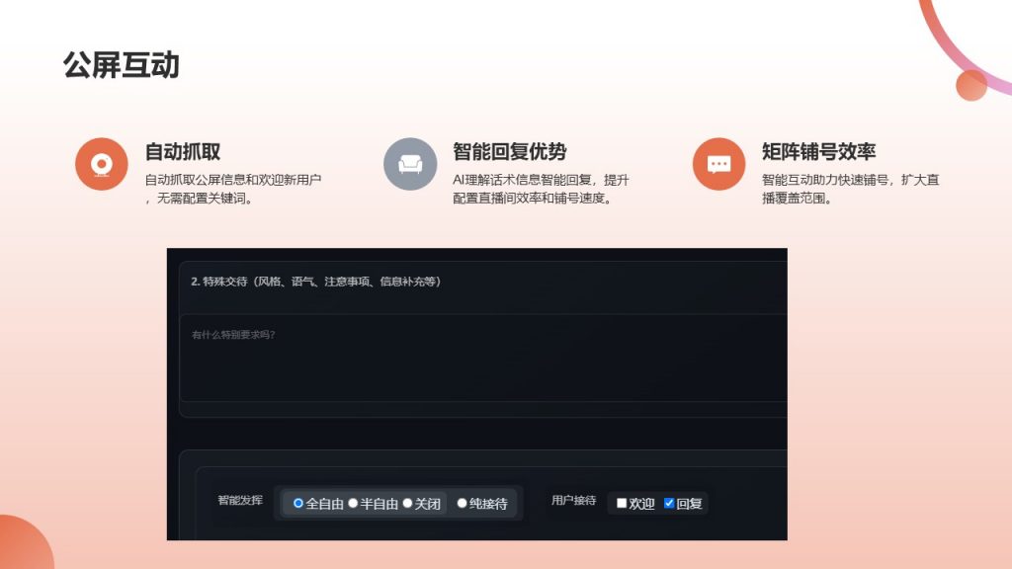The image size is (1012, 569).
Task: Switch to the 纯接待 radio option
Action: [462, 504]
